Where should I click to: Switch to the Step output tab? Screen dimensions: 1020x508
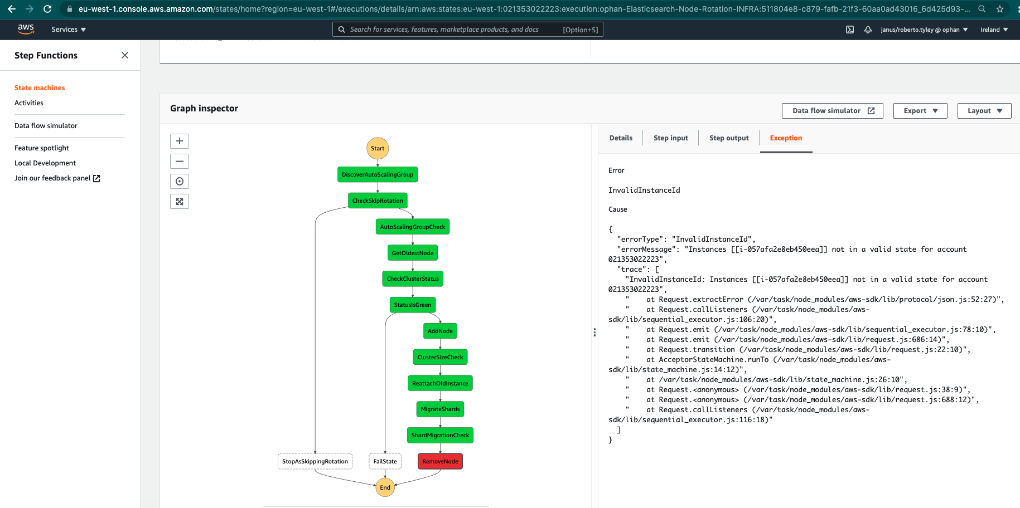(728, 138)
